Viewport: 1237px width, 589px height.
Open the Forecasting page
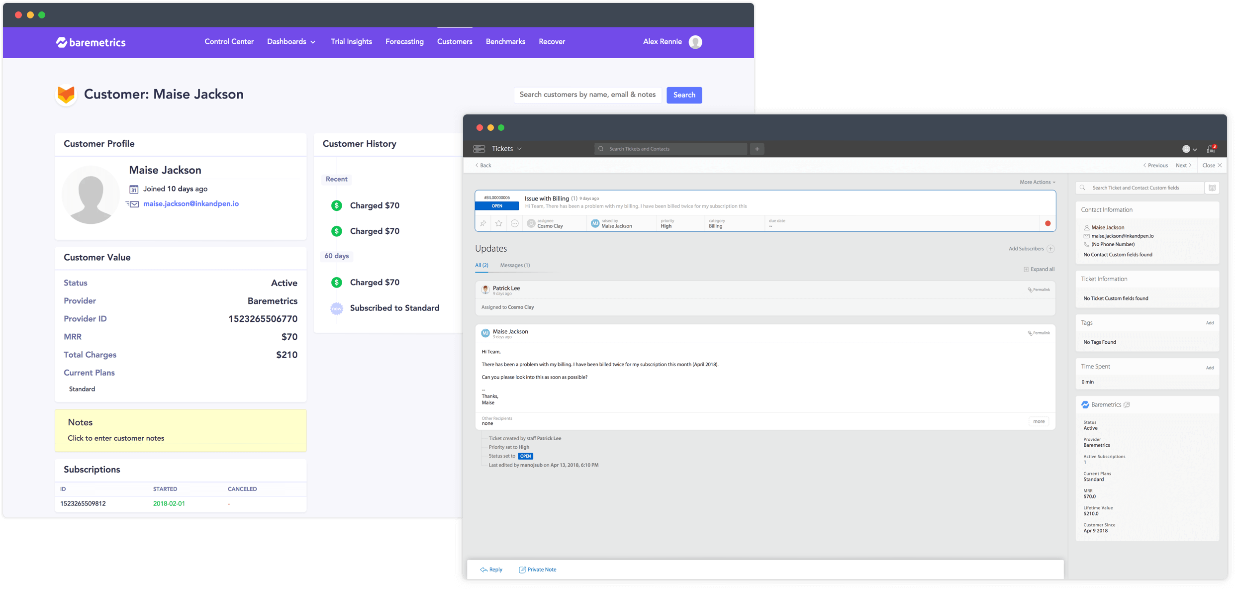point(404,42)
